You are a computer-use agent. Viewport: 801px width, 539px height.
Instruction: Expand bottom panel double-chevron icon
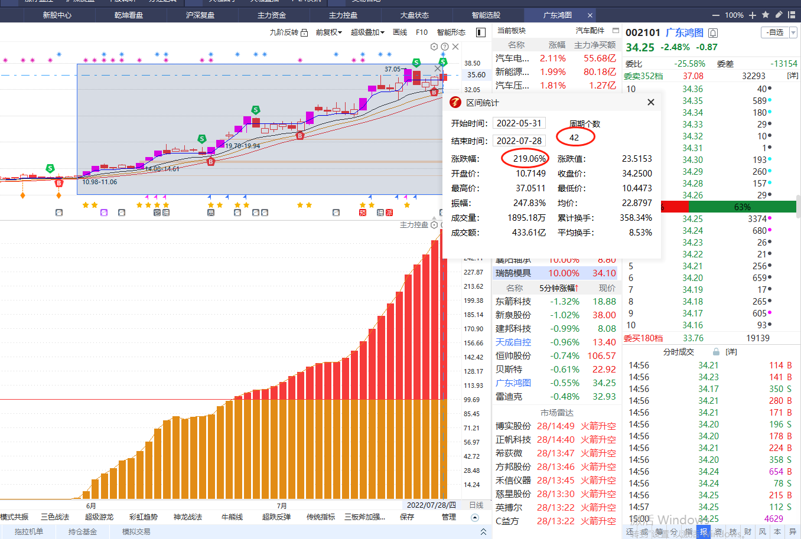click(483, 532)
